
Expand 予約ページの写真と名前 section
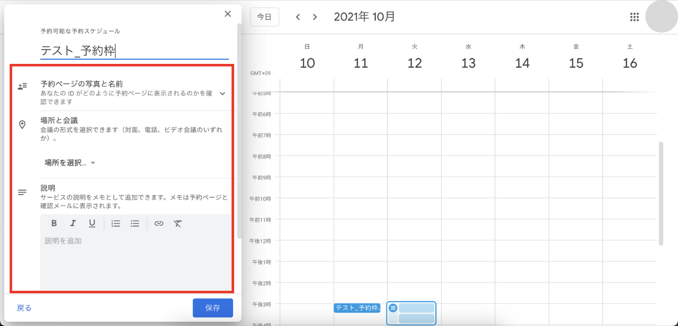pyautogui.click(x=222, y=93)
